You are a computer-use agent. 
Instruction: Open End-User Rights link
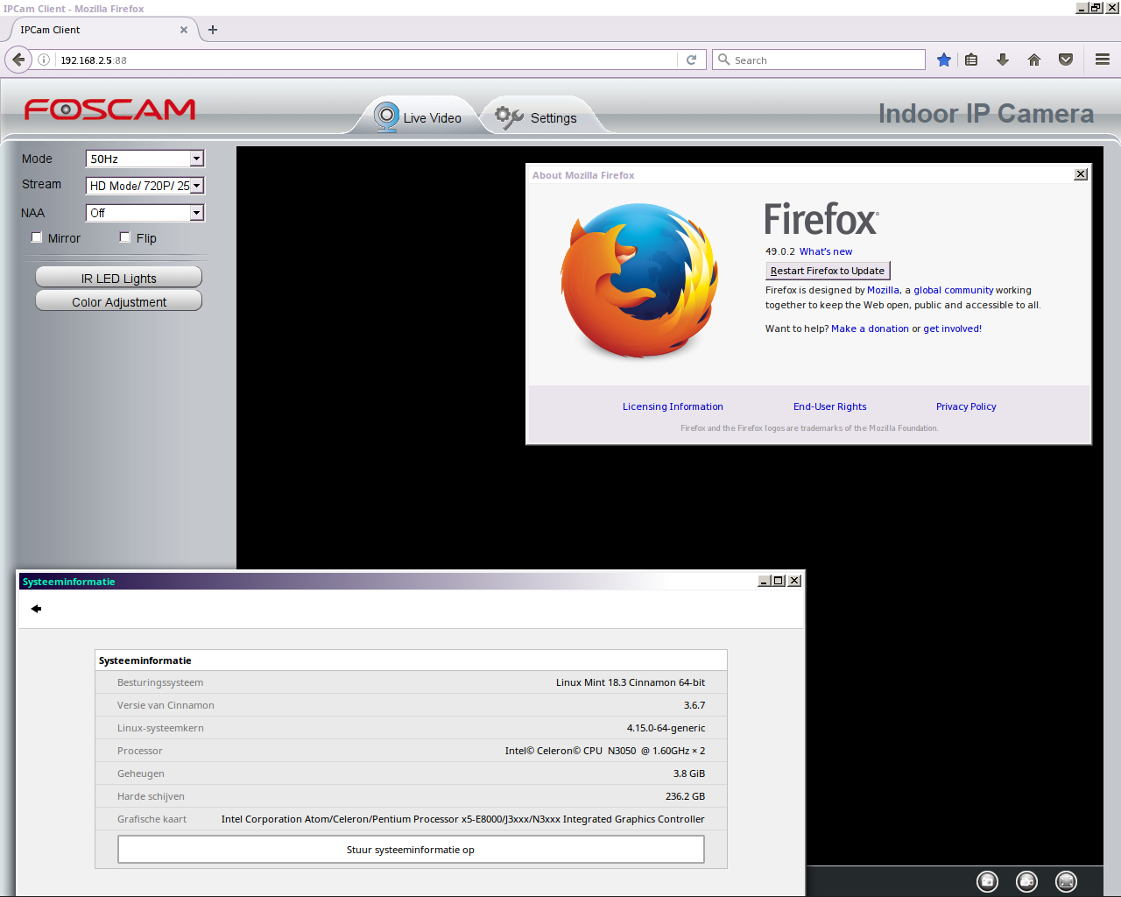(829, 406)
